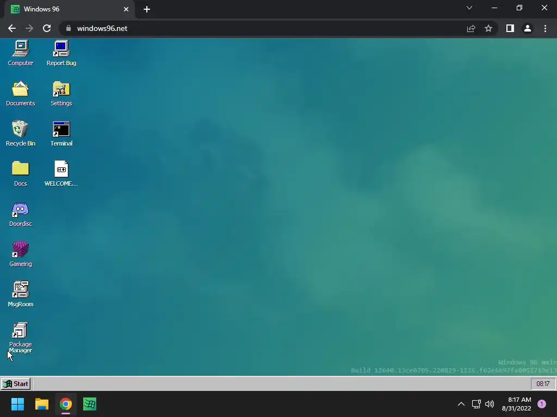Close the Windows 96 tab
Viewport: 557px width, 417px height.
click(126, 9)
